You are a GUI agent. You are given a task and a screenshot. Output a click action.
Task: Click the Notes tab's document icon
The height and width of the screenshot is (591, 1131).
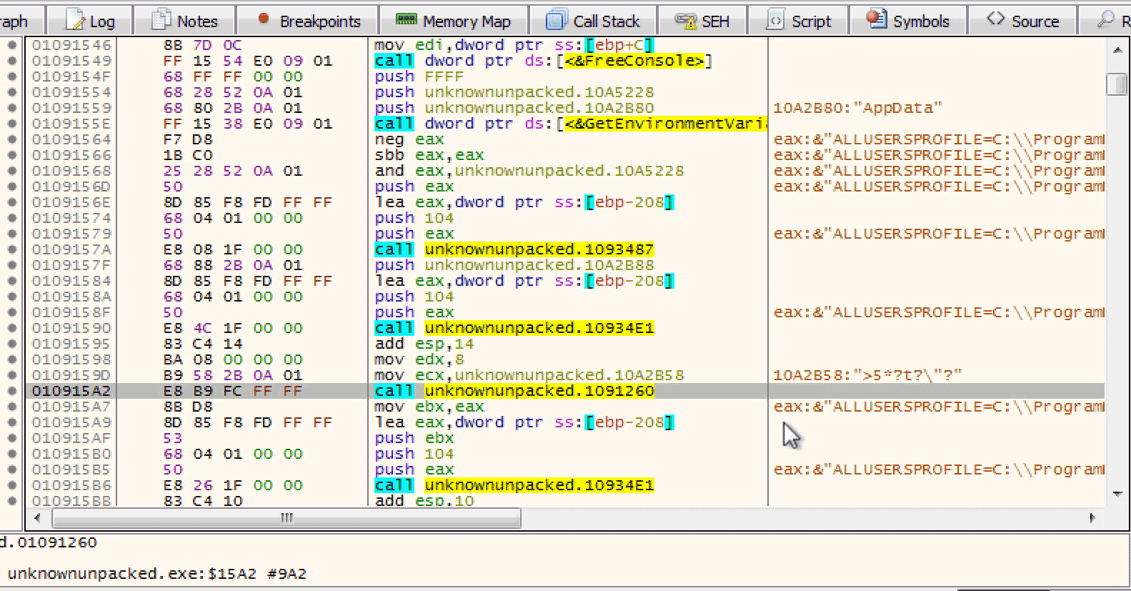point(162,20)
